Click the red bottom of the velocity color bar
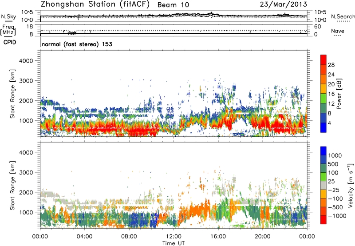 coord(323,220)
